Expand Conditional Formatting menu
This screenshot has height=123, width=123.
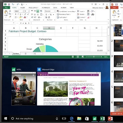[66, 12]
